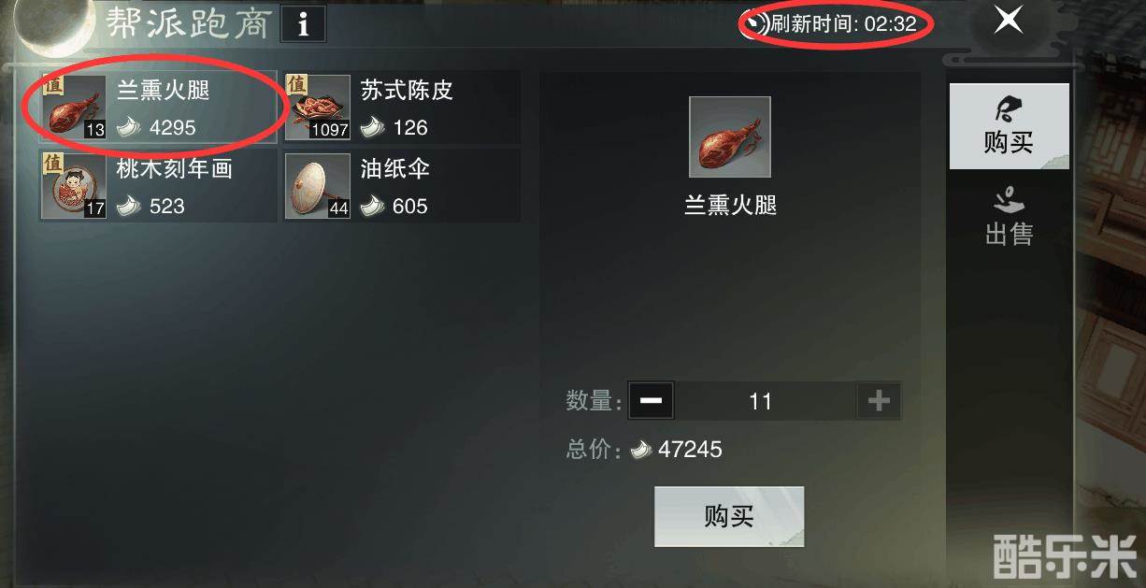Image resolution: width=1146 pixels, height=588 pixels.
Task: Decrease quantity with the minus button
Action: point(652,401)
